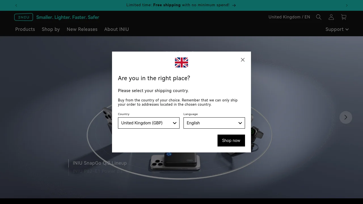Close the country selection popup
This screenshot has height=204, width=363.
click(243, 60)
